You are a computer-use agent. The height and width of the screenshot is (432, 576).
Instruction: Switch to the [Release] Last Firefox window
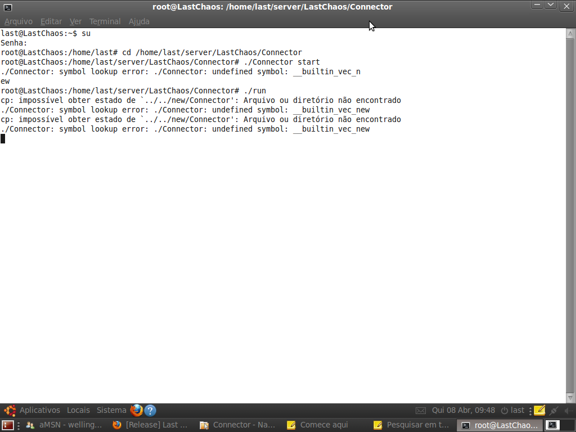[151, 425]
